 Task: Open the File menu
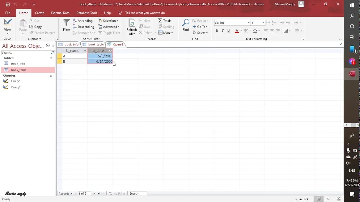click(8, 13)
